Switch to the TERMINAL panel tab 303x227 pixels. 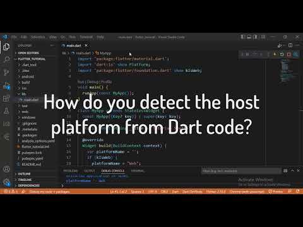tap(138, 171)
